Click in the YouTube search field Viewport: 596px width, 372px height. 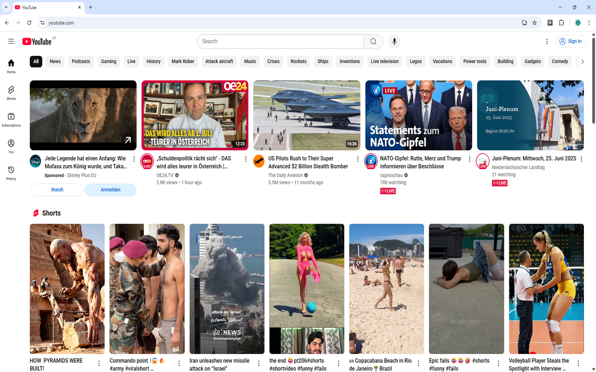tap(280, 41)
